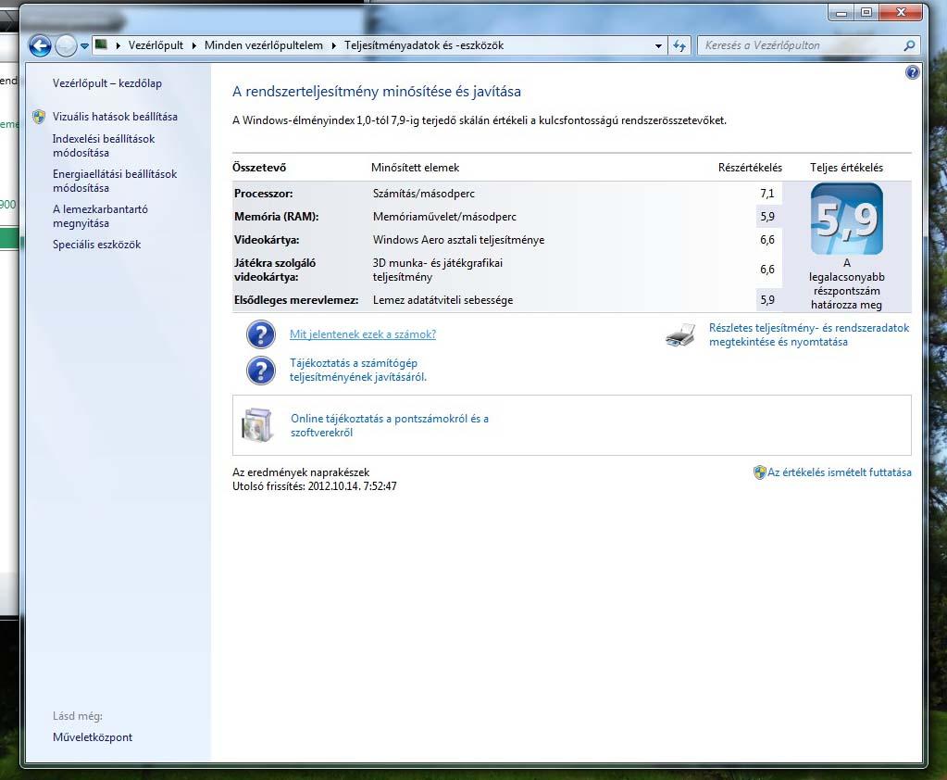Expand the arrow after Minden vezérlőpultelem breadcrumb

click(x=333, y=45)
